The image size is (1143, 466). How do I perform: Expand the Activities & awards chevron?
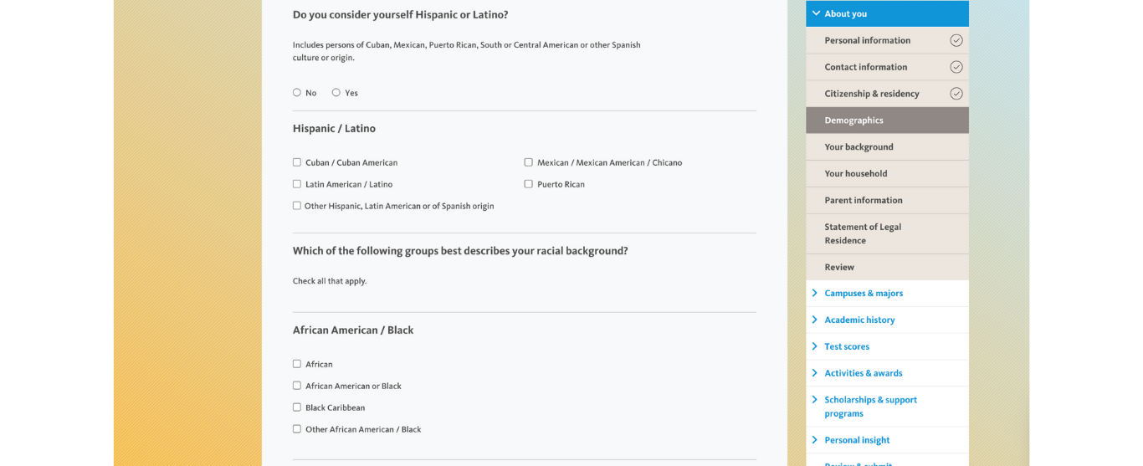coord(815,373)
